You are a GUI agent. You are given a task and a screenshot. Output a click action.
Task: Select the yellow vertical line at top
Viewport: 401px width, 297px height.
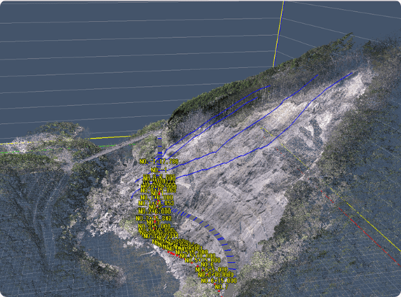click(x=279, y=33)
